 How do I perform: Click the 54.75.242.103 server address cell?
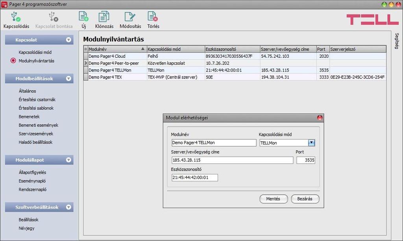(288, 56)
